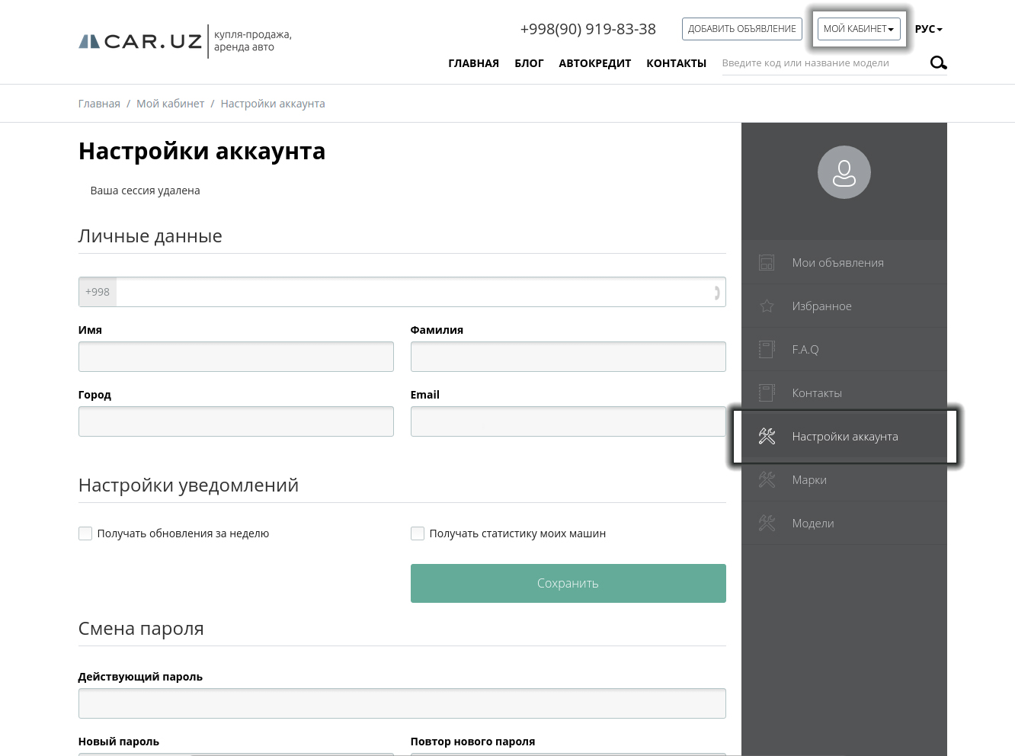Screen dimensions: 1015x756
Task: Click the Личные данные heading
Action: coord(150,236)
